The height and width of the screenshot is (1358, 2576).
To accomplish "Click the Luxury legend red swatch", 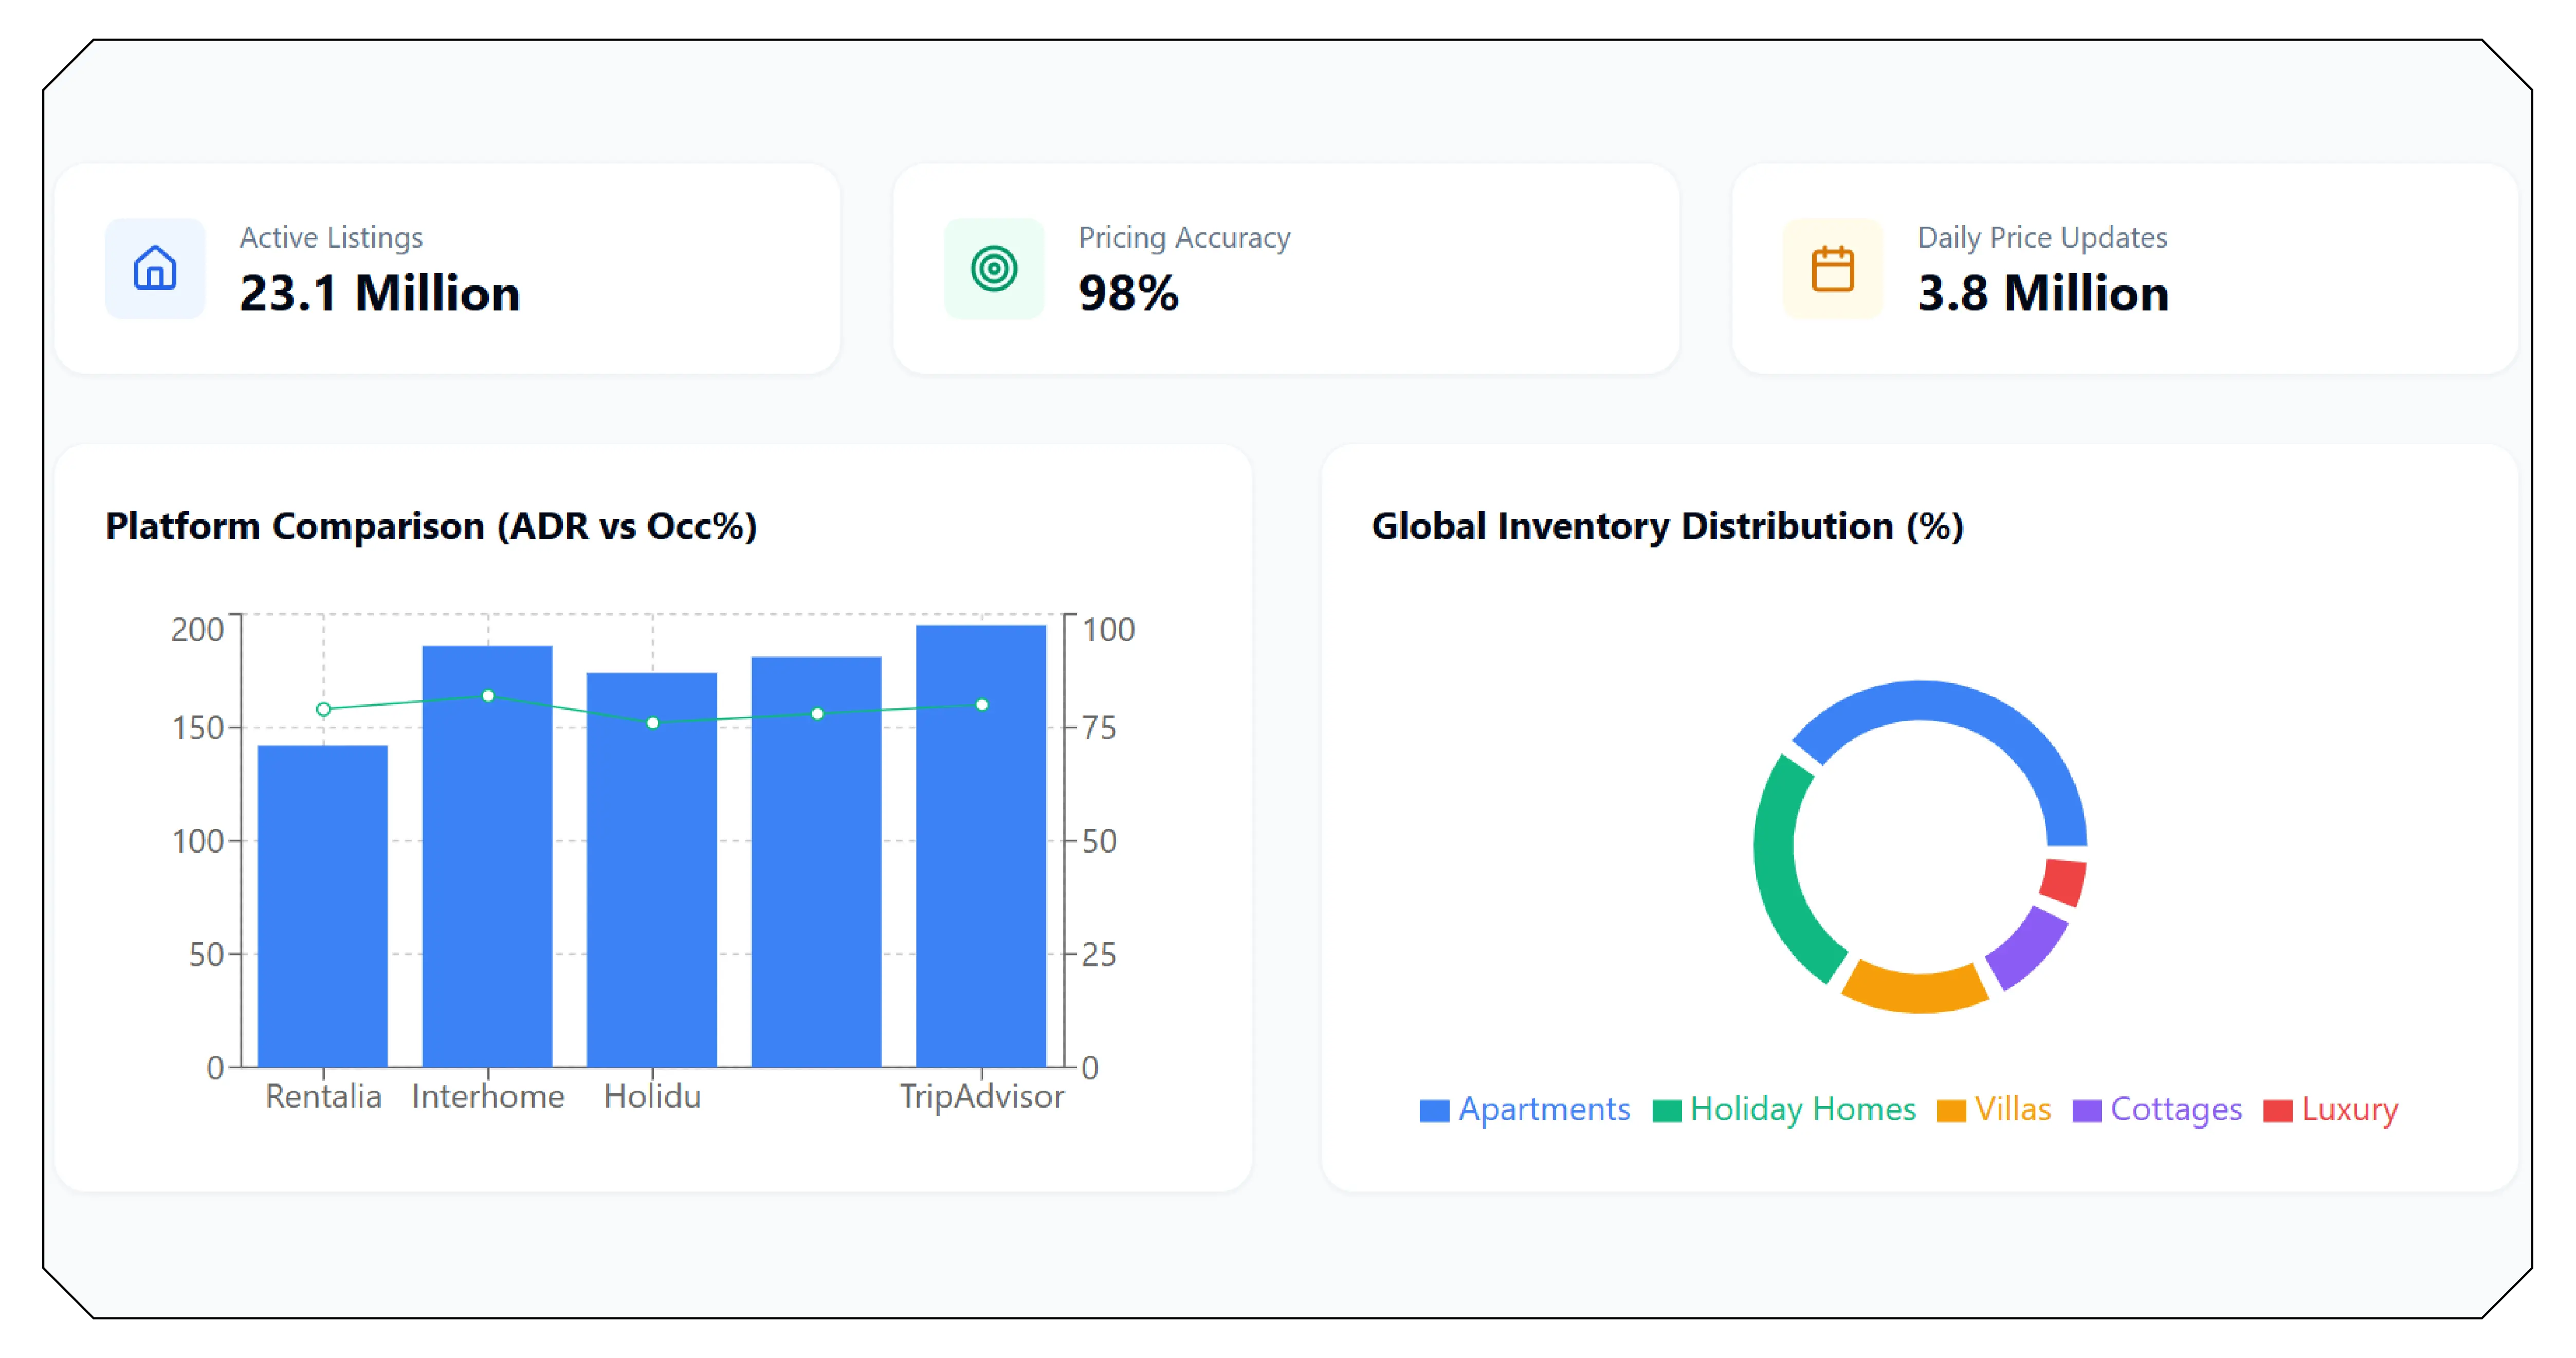I will point(2278,1111).
